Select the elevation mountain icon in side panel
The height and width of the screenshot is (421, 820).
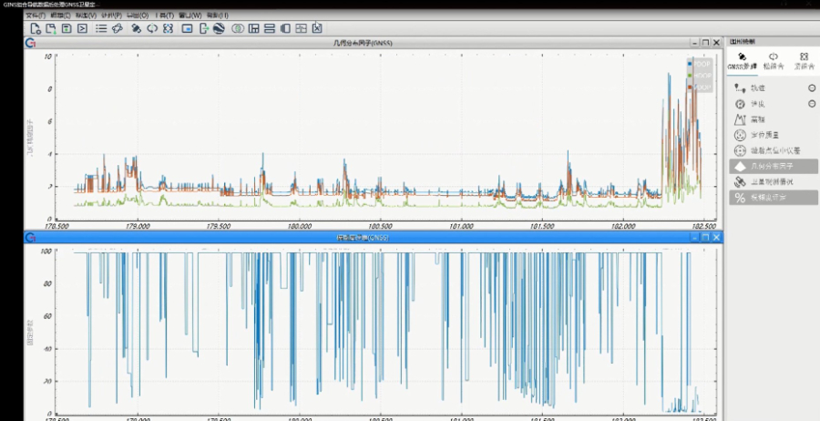click(741, 118)
